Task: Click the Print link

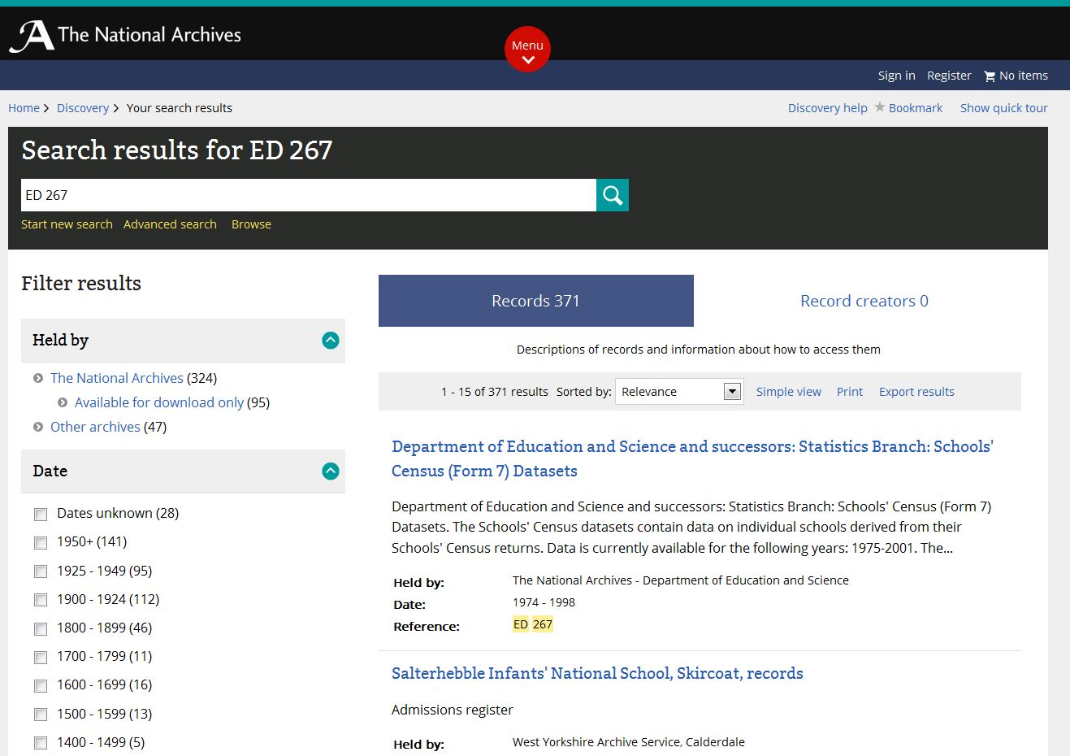Action: [850, 392]
